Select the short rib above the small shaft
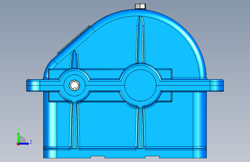 click(x=74, y=60)
